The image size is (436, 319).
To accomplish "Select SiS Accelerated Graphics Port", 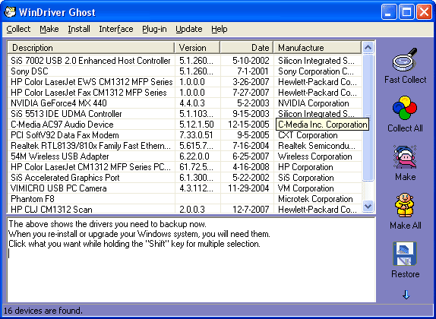I will point(185,178).
